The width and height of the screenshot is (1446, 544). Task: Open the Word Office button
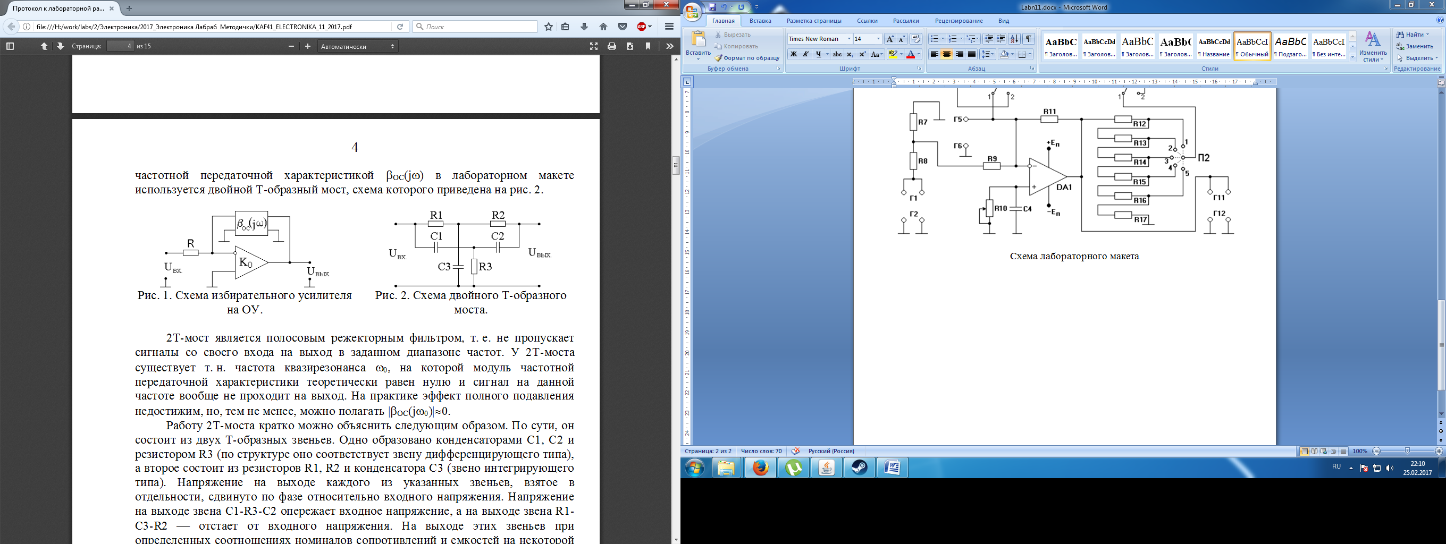(692, 11)
